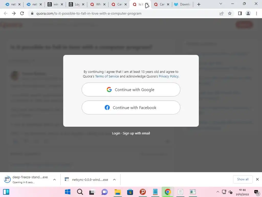
Task: Open the red P app on taskbar
Action: click(143, 192)
